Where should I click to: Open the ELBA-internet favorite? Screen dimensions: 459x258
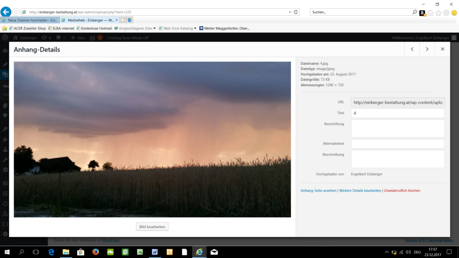(x=61, y=28)
